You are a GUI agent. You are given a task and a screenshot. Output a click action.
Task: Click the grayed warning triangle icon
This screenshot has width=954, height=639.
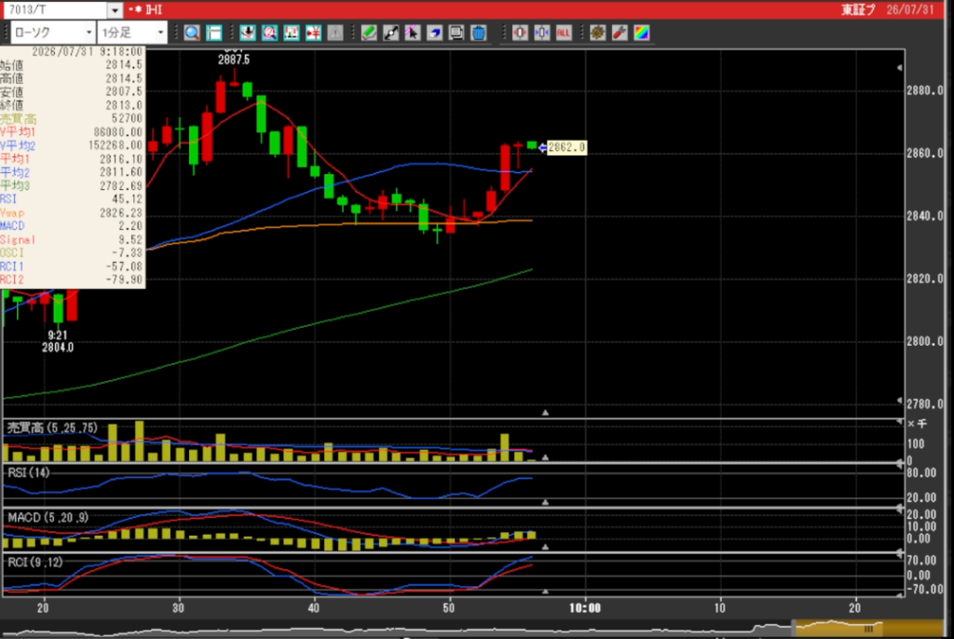coord(335,33)
